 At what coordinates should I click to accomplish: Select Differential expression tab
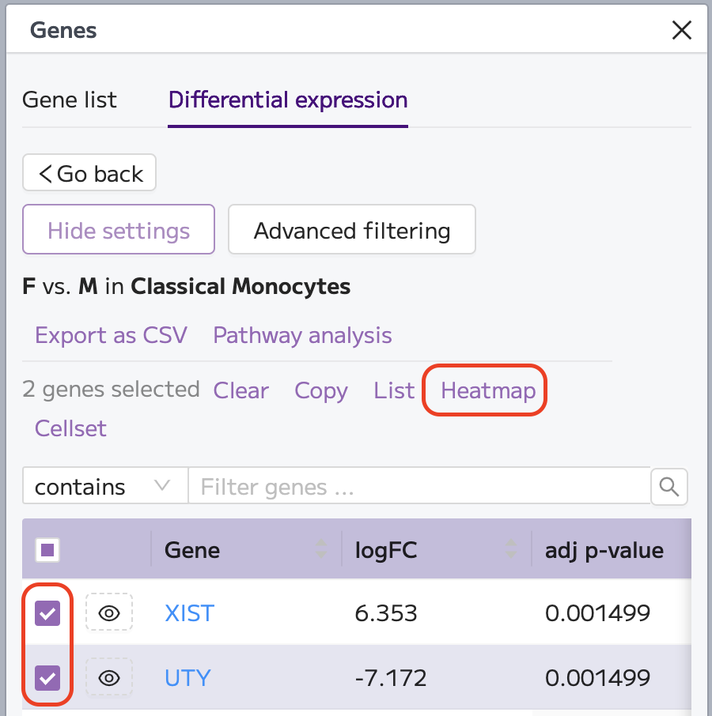(x=288, y=100)
